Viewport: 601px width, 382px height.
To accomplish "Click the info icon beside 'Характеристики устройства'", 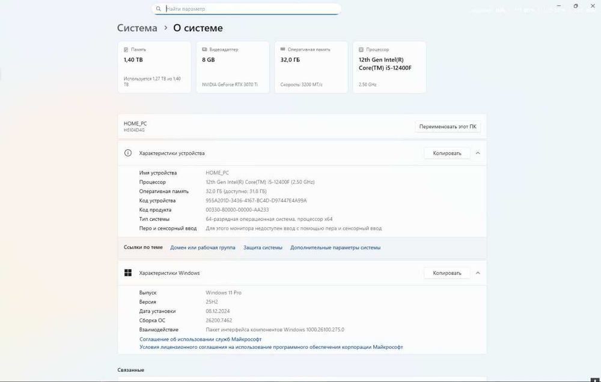I will (x=128, y=153).
